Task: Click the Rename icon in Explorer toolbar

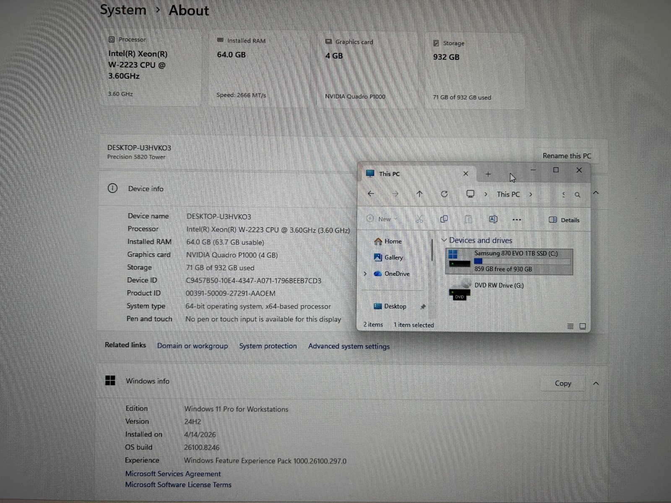Action: pos(493,219)
